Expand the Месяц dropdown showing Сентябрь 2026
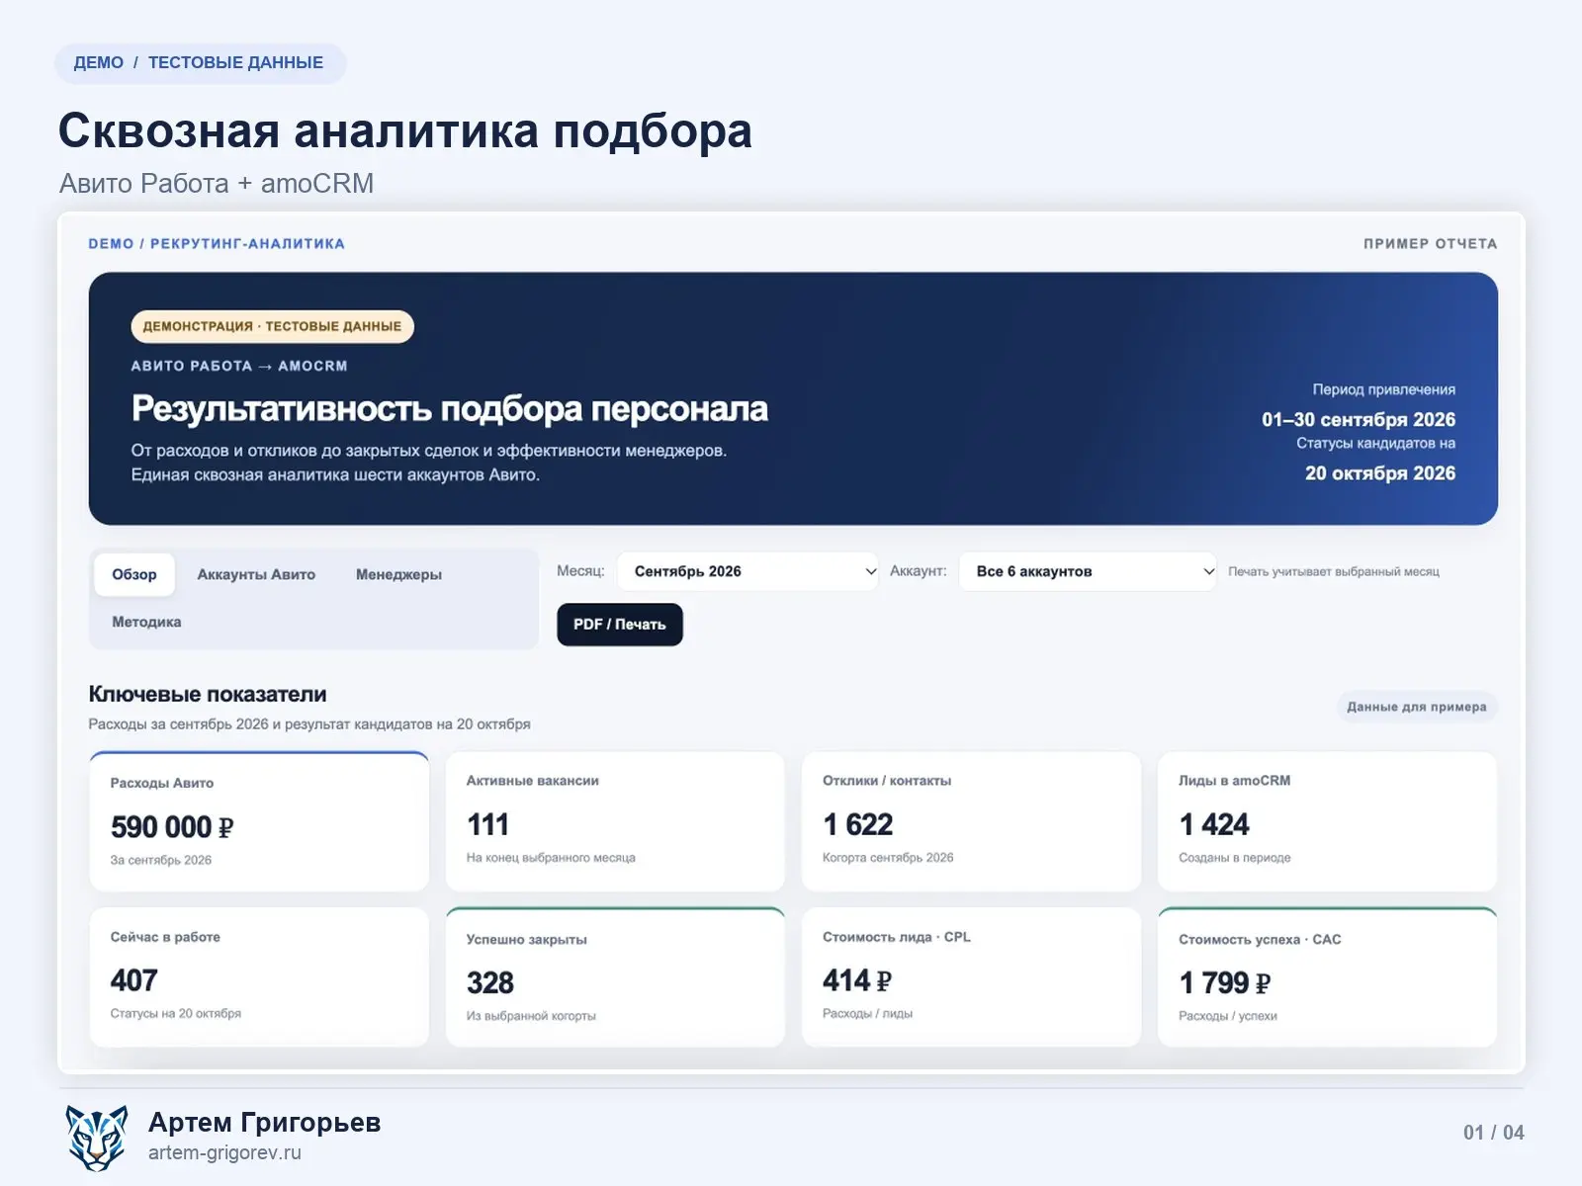The width and height of the screenshot is (1582, 1186). (x=747, y=571)
